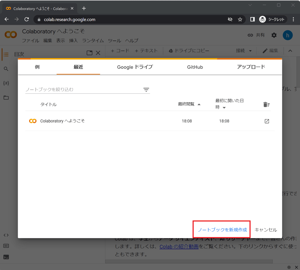Screen dimensions: 300x270
Task: Open the table of contents sidebar icon
Action: tap(6, 54)
